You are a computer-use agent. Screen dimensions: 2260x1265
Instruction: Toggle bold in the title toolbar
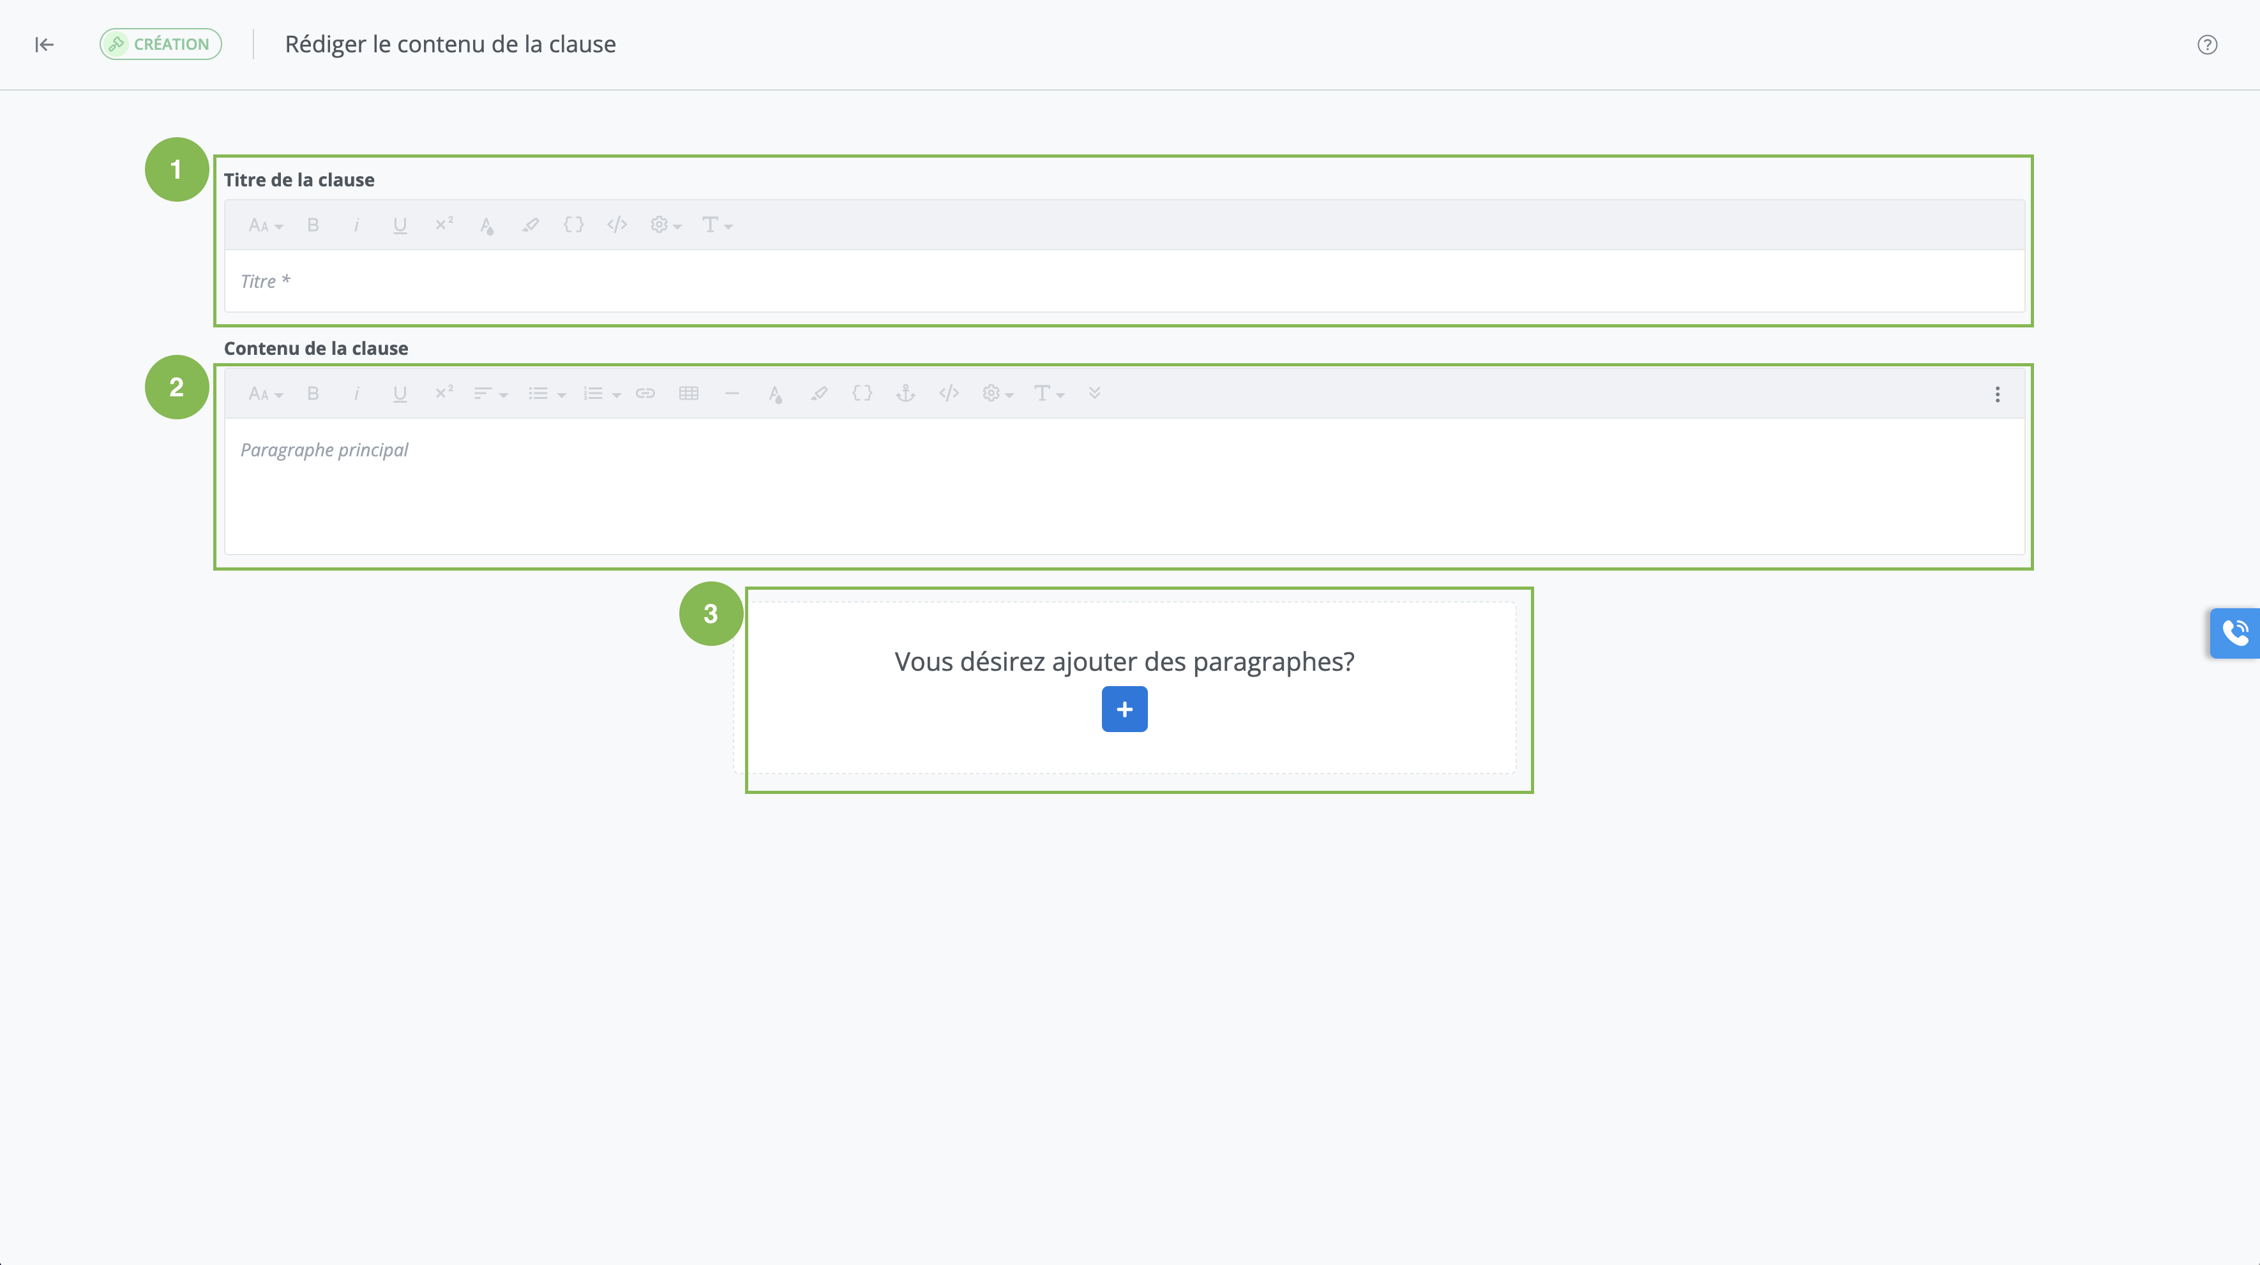(x=312, y=225)
